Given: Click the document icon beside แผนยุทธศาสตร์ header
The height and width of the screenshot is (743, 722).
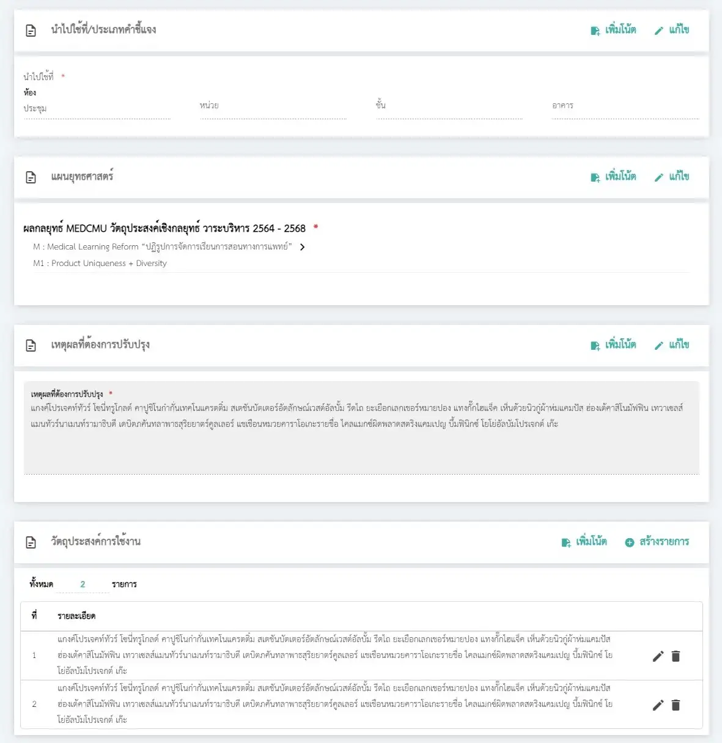Looking at the screenshot, I should point(31,177).
